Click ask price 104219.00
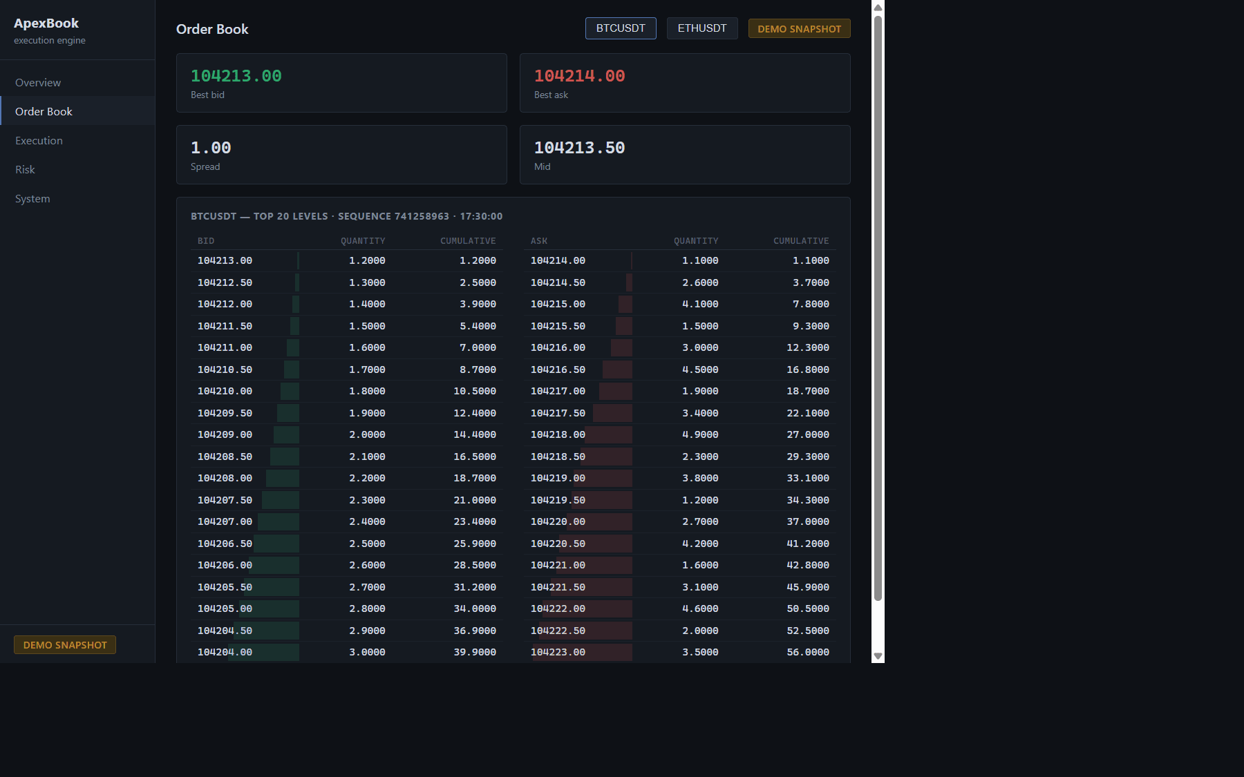The image size is (1244, 777). tap(558, 478)
